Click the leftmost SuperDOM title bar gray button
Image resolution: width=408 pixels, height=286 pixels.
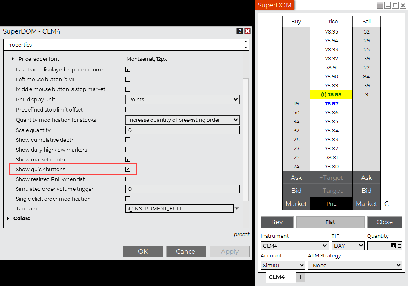tap(380, 5)
